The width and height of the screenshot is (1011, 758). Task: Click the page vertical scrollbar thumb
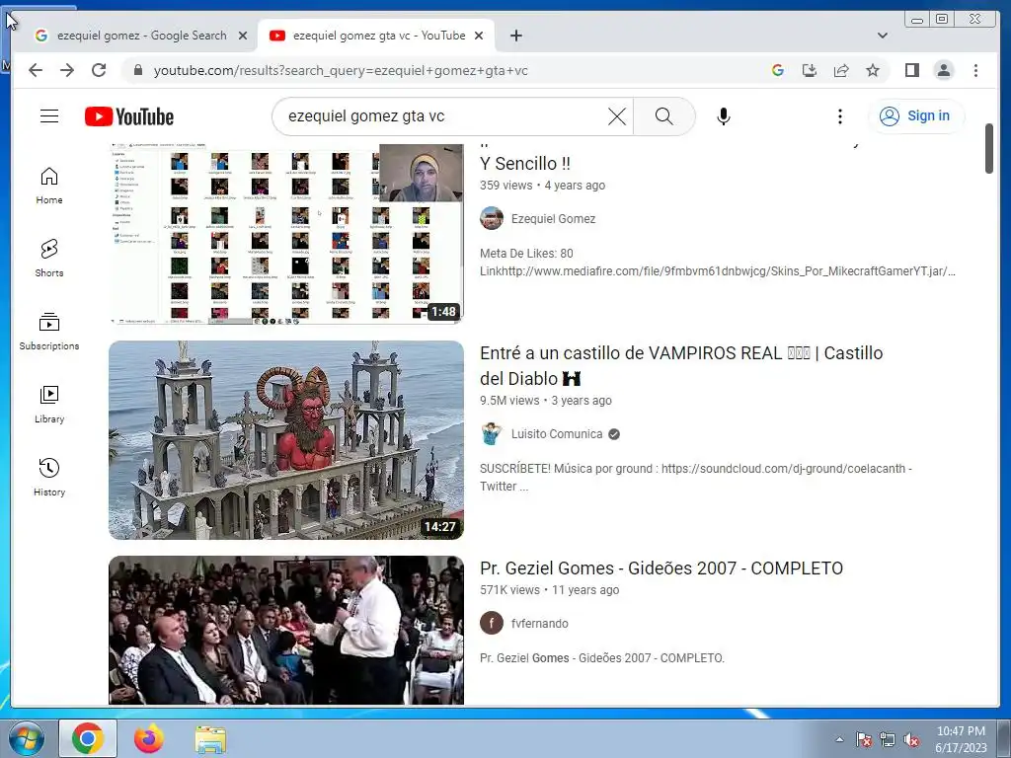[x=989, y=148]
